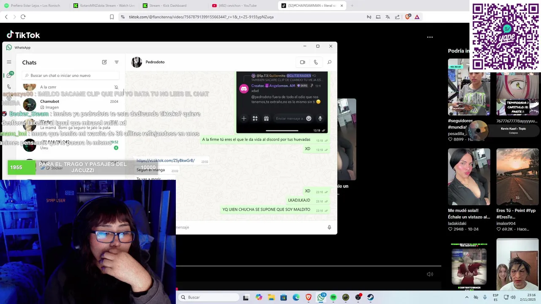Click the picture-in-picture toolbar icon
Image resolution: width=541 pixels, height=304 pixels.
point(378,17)
